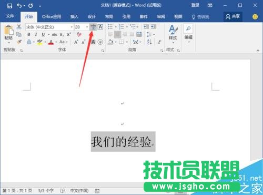
Task: Cut the selected text with scissors icon
Action: [x=19, y=27]
